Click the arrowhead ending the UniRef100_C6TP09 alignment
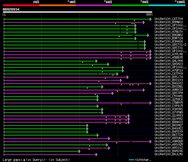This screenshot has height=162, width=188. coord(117,74)
